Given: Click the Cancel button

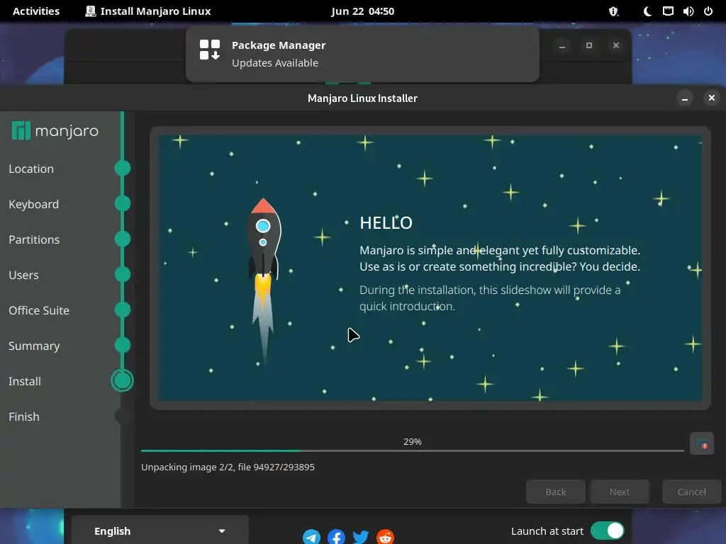Looking at the screenshot, I should [692, 492].
